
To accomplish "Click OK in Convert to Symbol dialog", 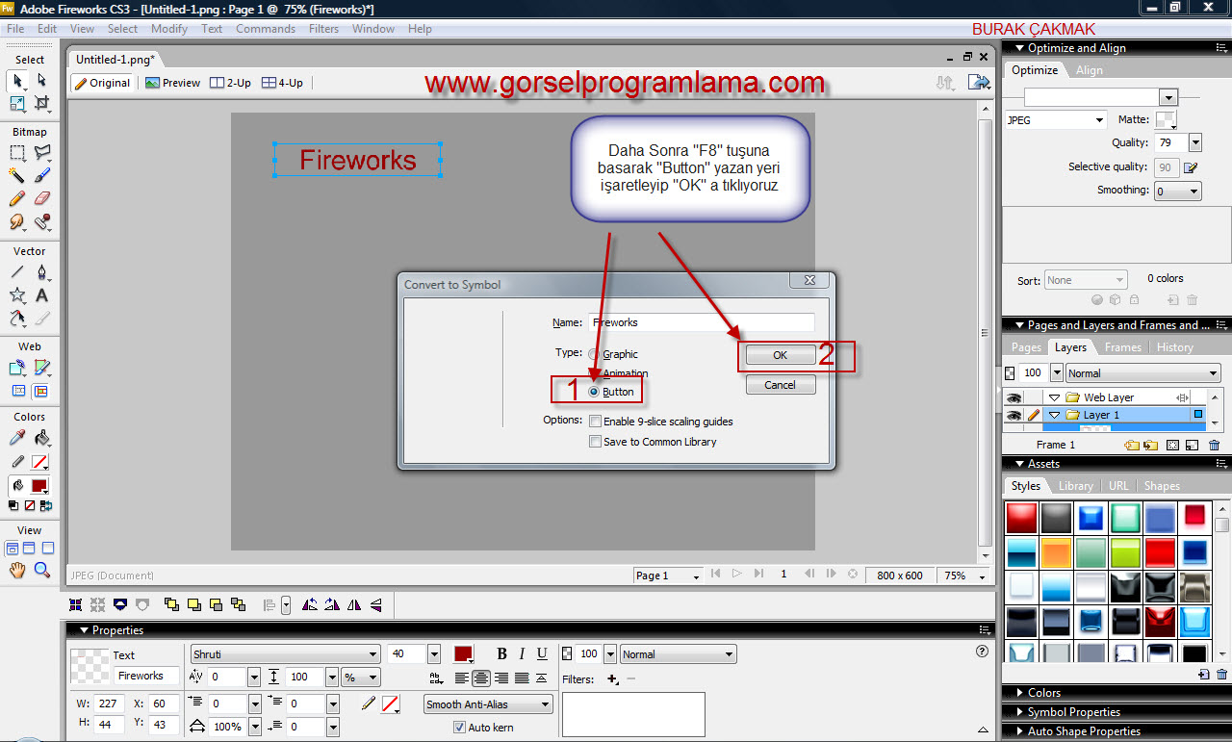I will (780, 355).
